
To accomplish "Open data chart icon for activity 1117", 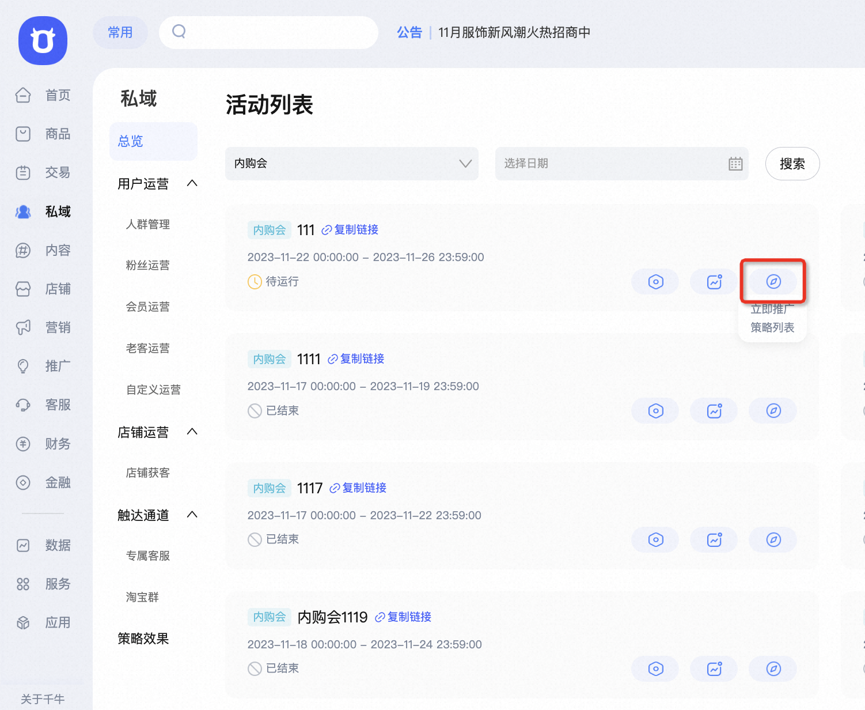I will (x=715, y=540).
